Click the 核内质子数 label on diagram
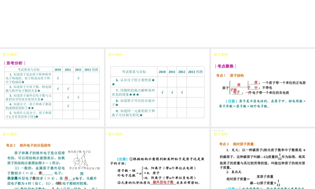The image size is (315, 189). (x=75, y=152)
